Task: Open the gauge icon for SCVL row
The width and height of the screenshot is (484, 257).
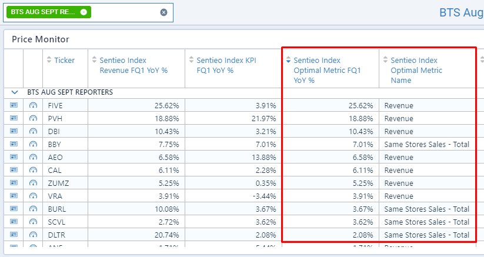Action: pyautogui.click(x=33, y=222)
